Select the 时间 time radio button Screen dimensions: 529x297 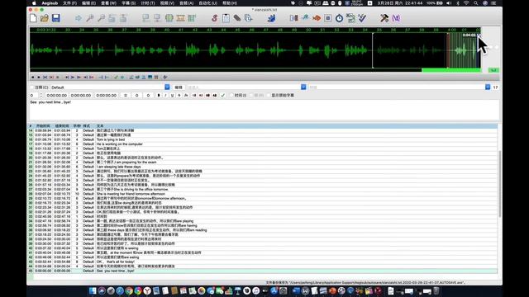pyautogui.click(x=231, y=96)
